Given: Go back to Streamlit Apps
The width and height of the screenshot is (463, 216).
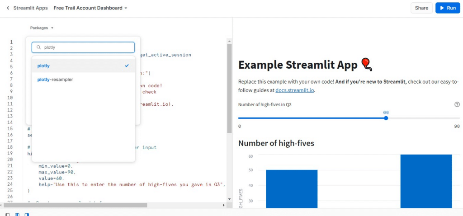Looking at the screenshot, I should pos(30,8).
